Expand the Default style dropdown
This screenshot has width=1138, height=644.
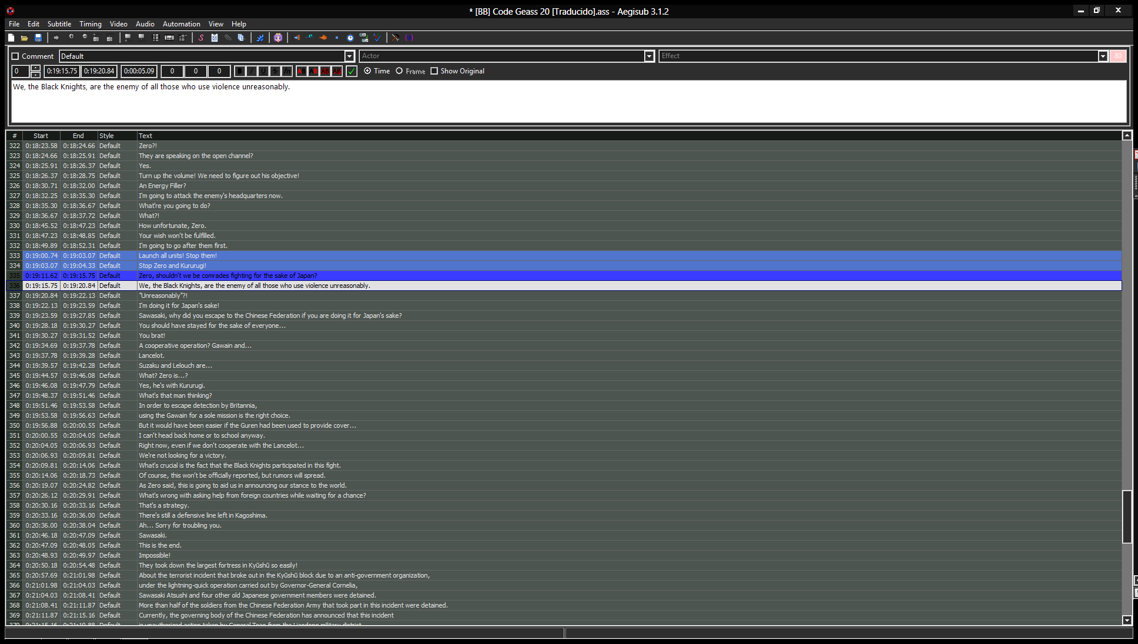(349, 56)
